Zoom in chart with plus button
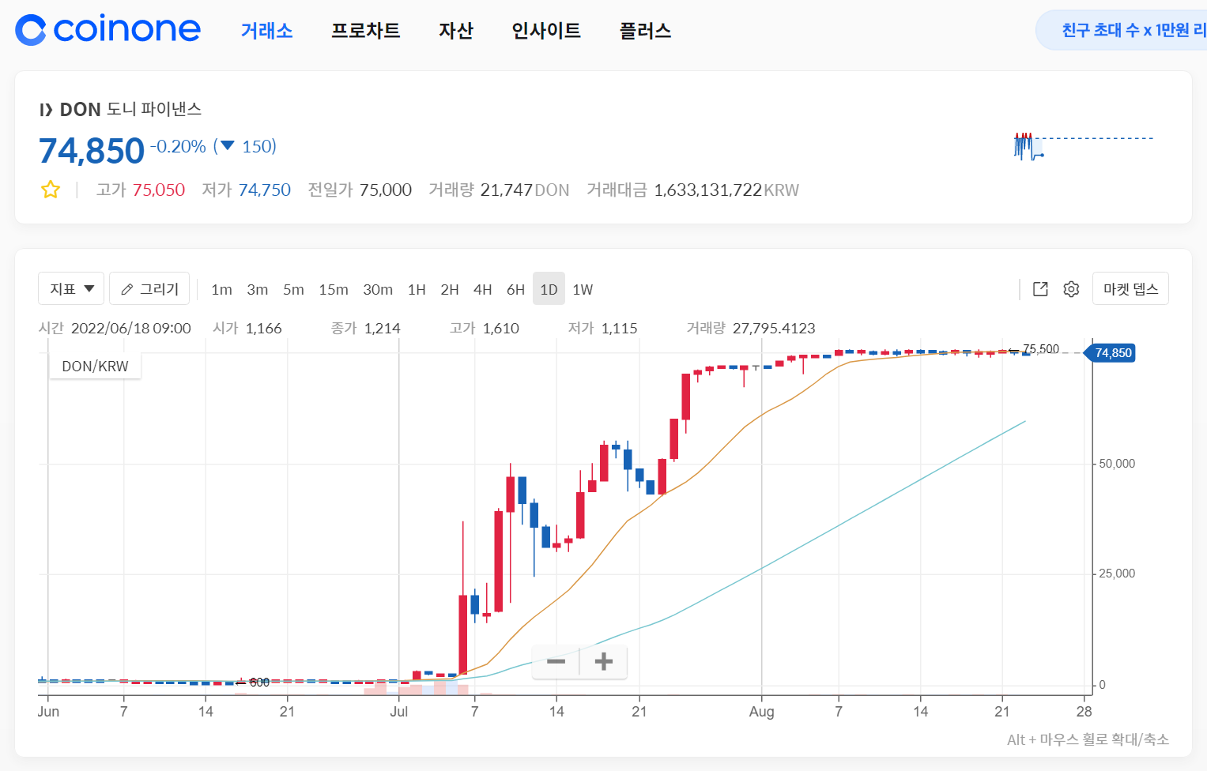The height and width of the screenshot is (771, 1207). pos(604,661)
